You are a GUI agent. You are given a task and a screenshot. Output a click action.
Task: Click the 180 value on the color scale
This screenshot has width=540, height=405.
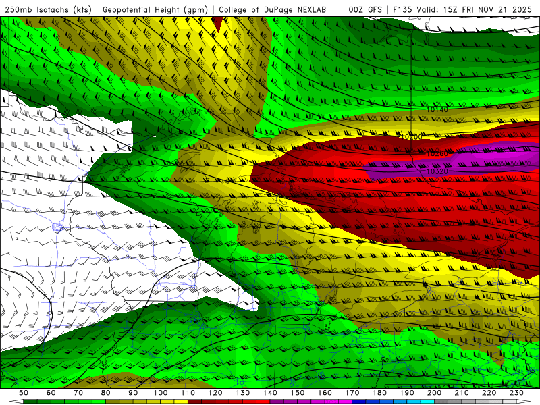coord(379,393)
